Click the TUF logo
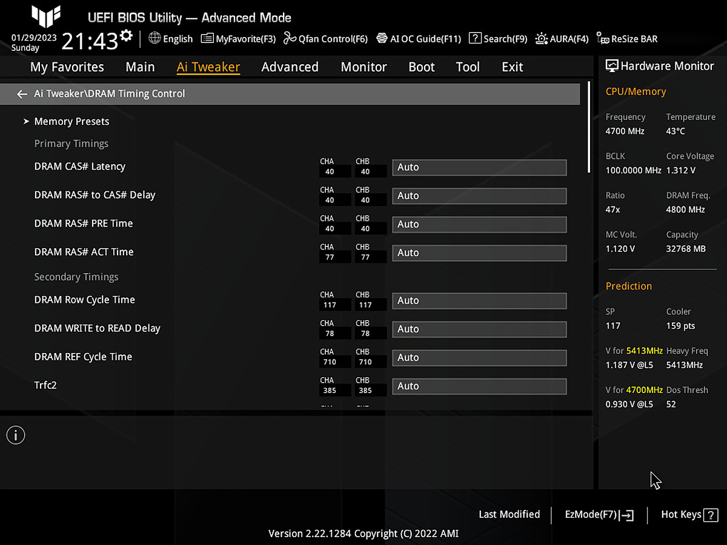The image size is (727, 545). 46,17
